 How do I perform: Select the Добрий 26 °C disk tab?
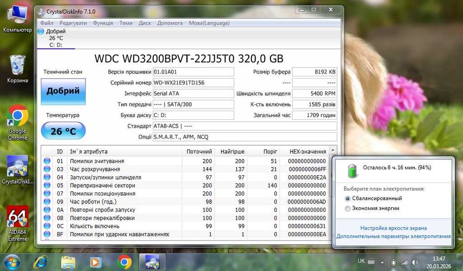56,38
